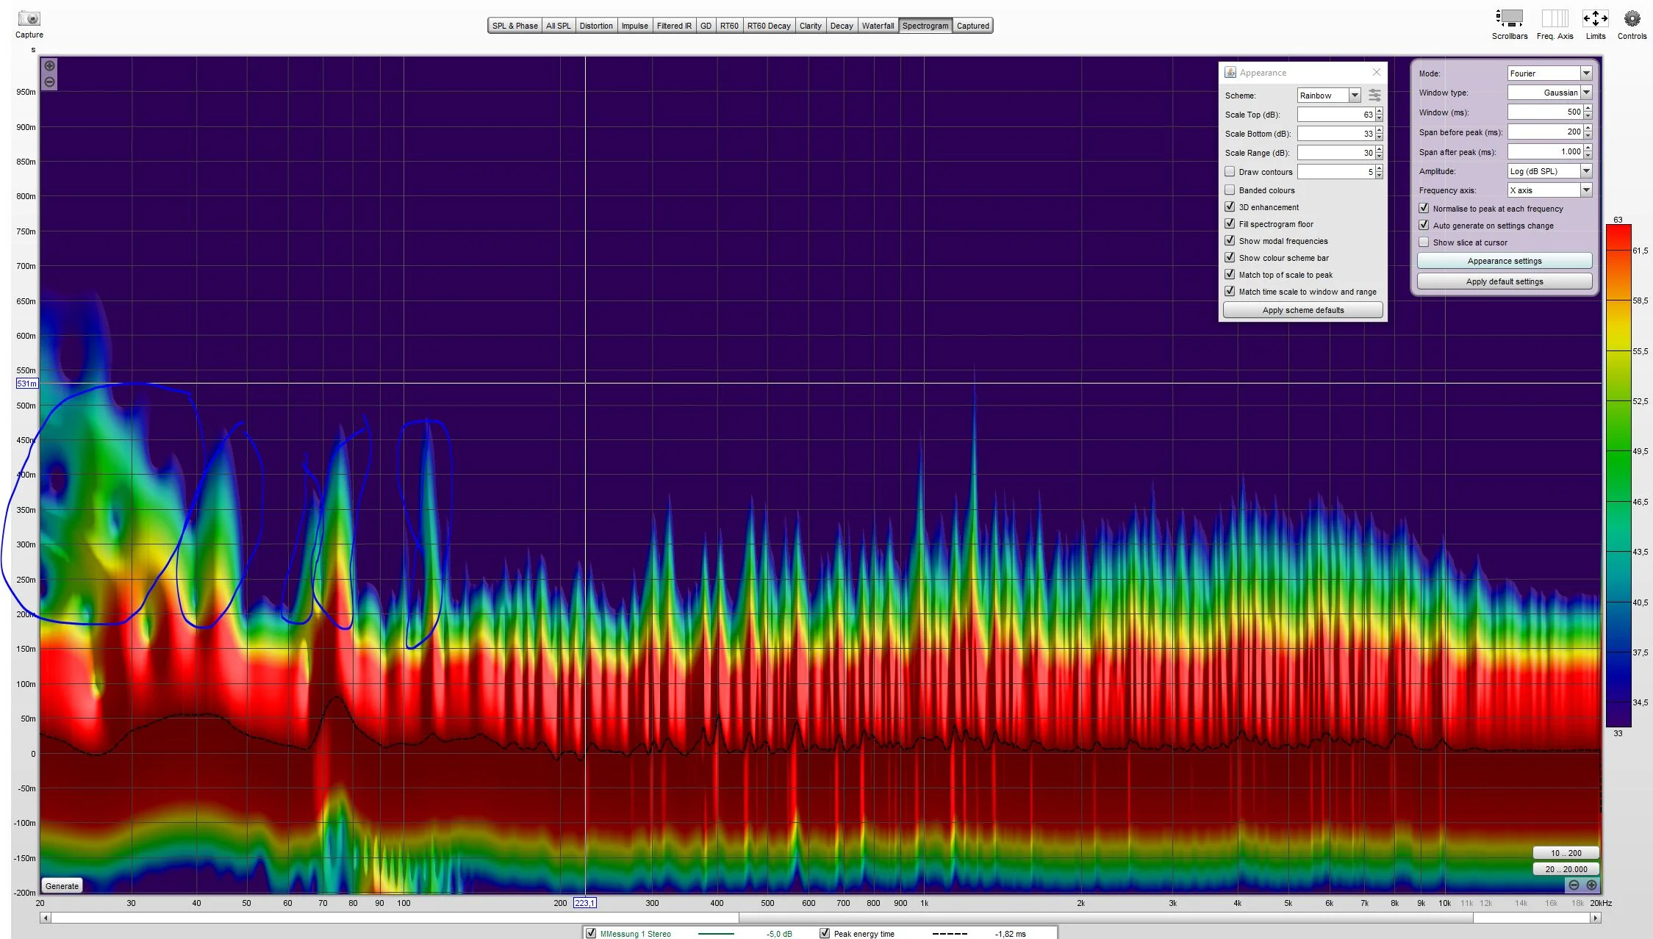The height and width of the screenshot is (939, 1653).
Task: Click the rainbow colour scale bar
Action: point(1618,475)
